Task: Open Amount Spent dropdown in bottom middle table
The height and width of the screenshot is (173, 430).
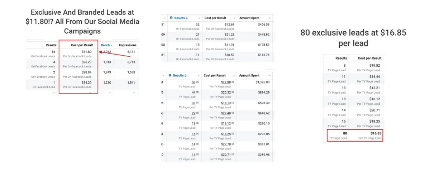Action: [270, 76]
